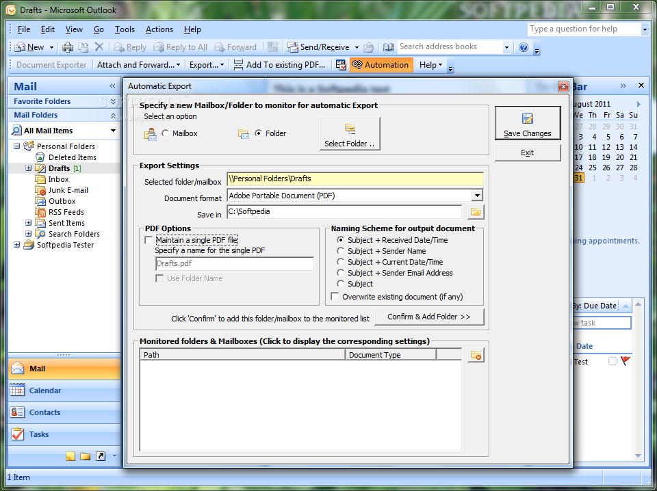Choose Subject + Received Date/Time naming
The image size is (657, 491).
(x=341, y=240)
